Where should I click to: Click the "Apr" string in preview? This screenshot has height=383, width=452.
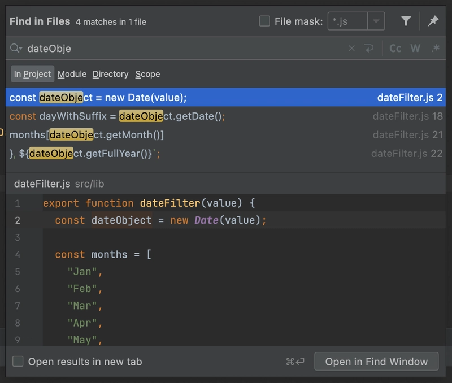click(x=82, y=323)
